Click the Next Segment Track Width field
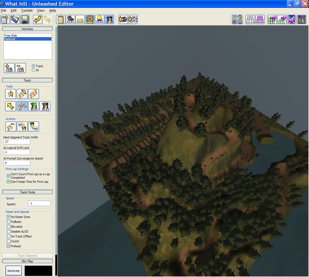 pyautogui.click(x=17, y=142)
